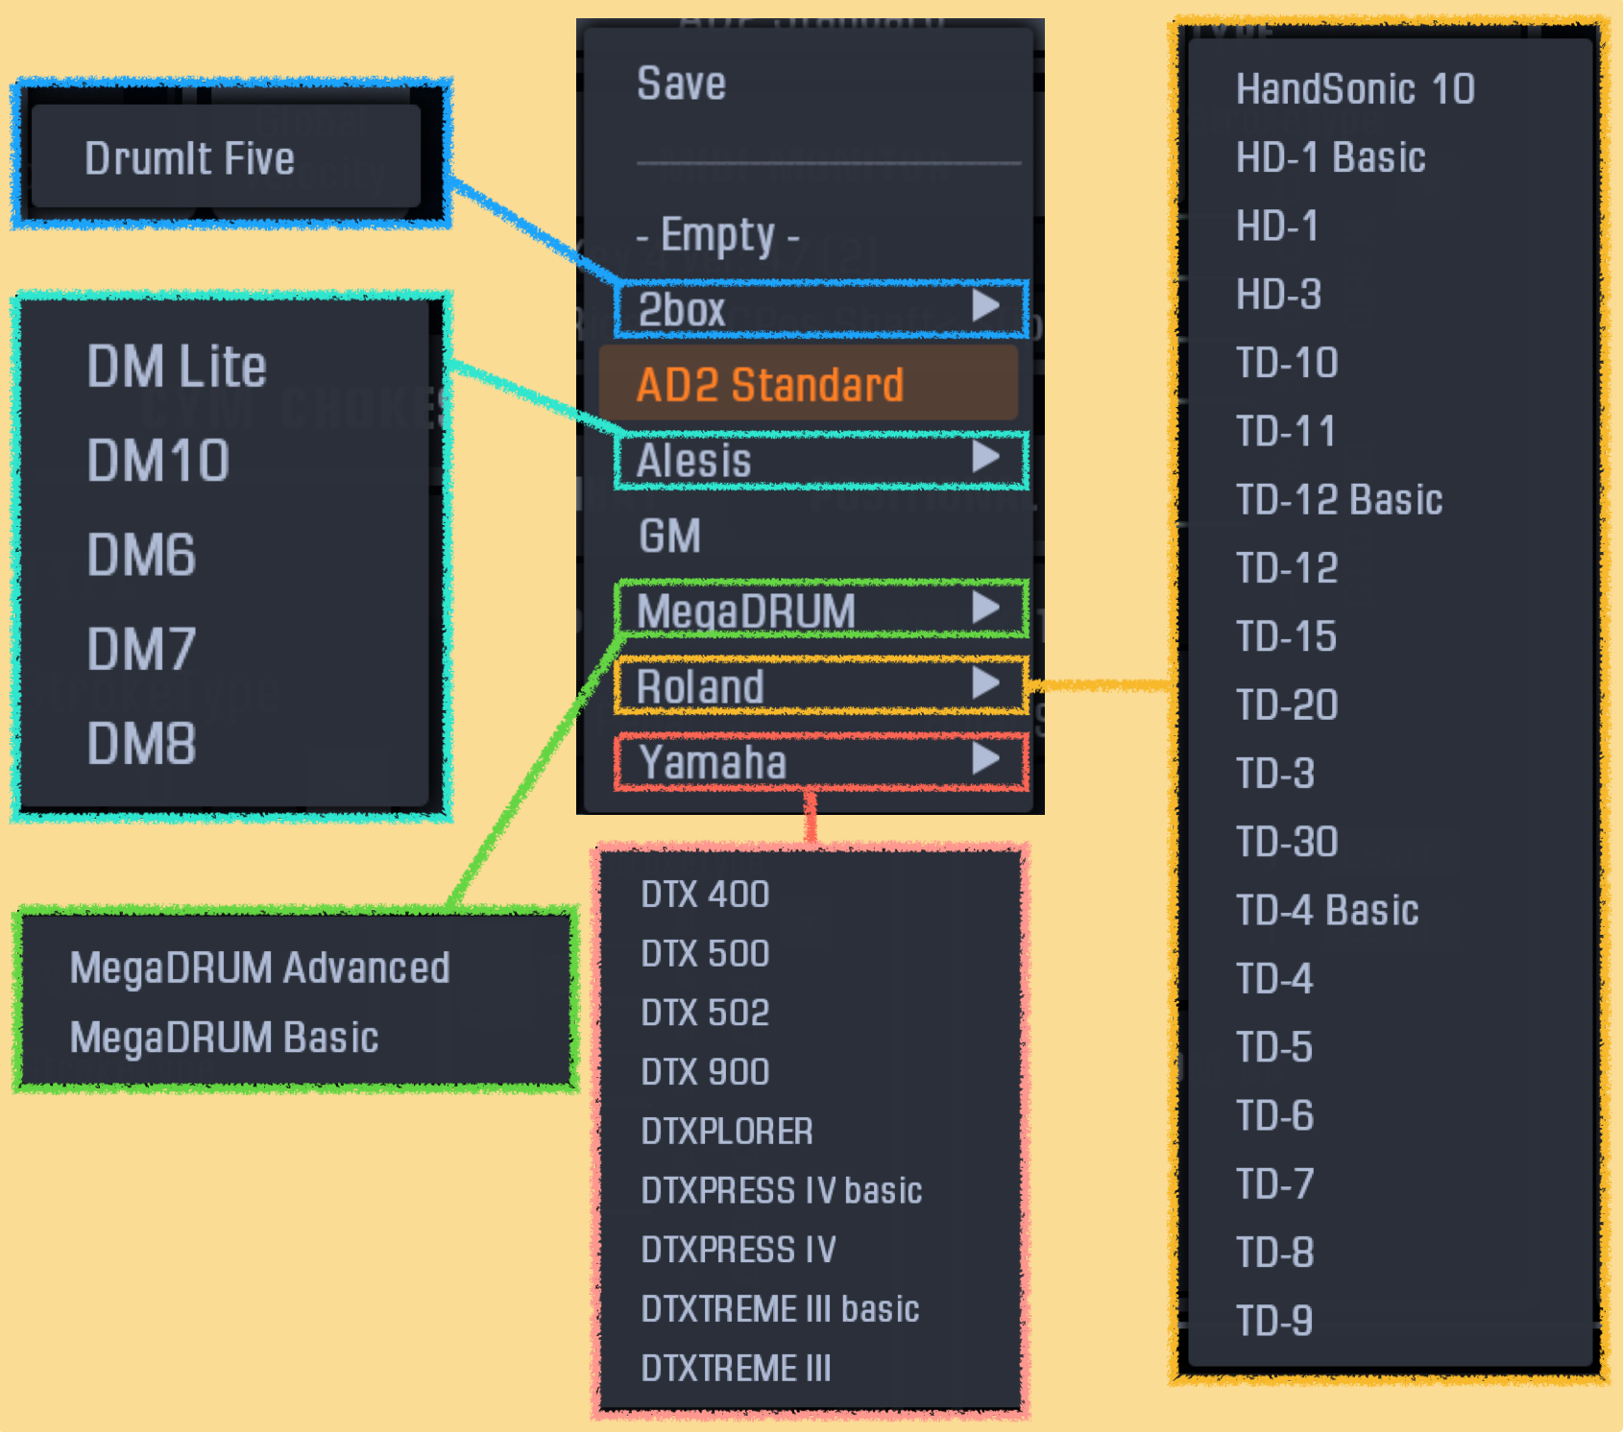Open the 2box menu entry

coord(821,309)
